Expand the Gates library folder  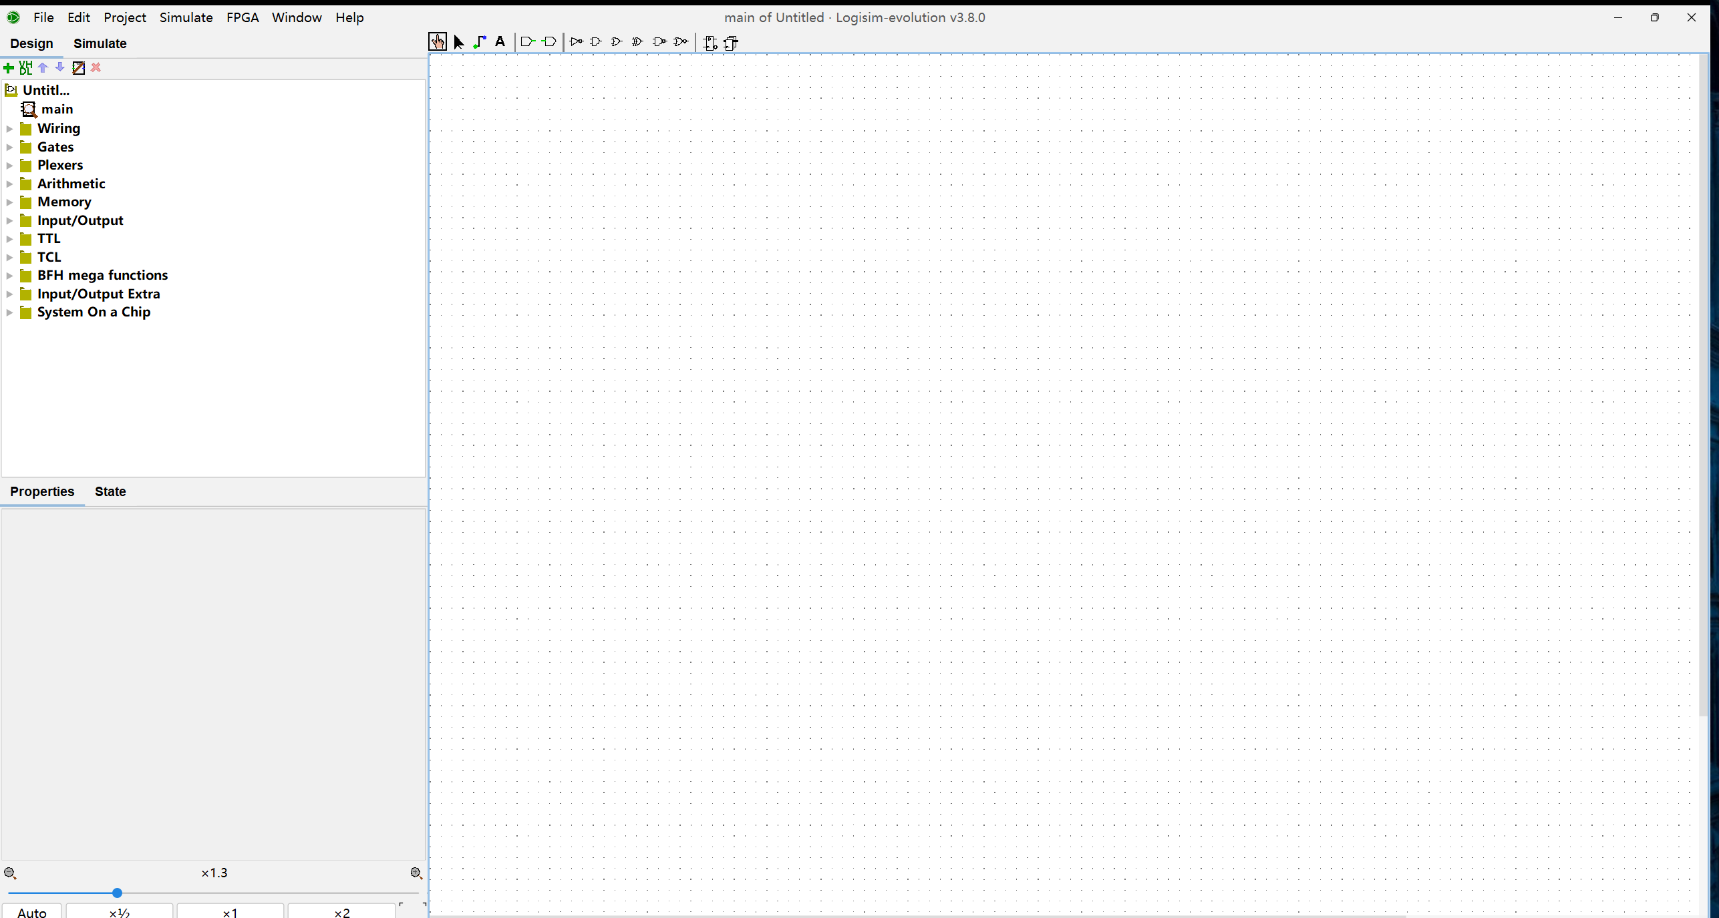9,147
